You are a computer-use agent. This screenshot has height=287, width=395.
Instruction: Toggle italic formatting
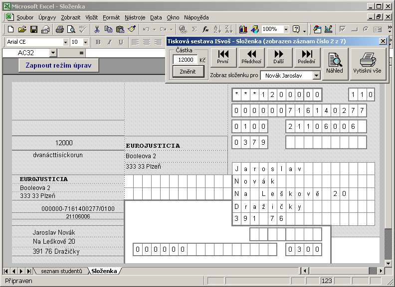[110, 42]
